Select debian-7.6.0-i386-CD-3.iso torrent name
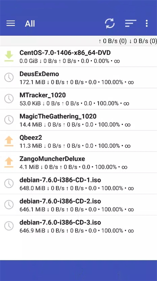Viewport: 157px width, 281px height. click(x=60, y=222)
